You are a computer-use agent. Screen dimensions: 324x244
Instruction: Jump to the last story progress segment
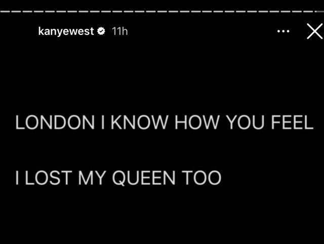[318, 11]
